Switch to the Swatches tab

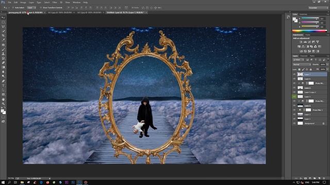[x=303, y=14]
